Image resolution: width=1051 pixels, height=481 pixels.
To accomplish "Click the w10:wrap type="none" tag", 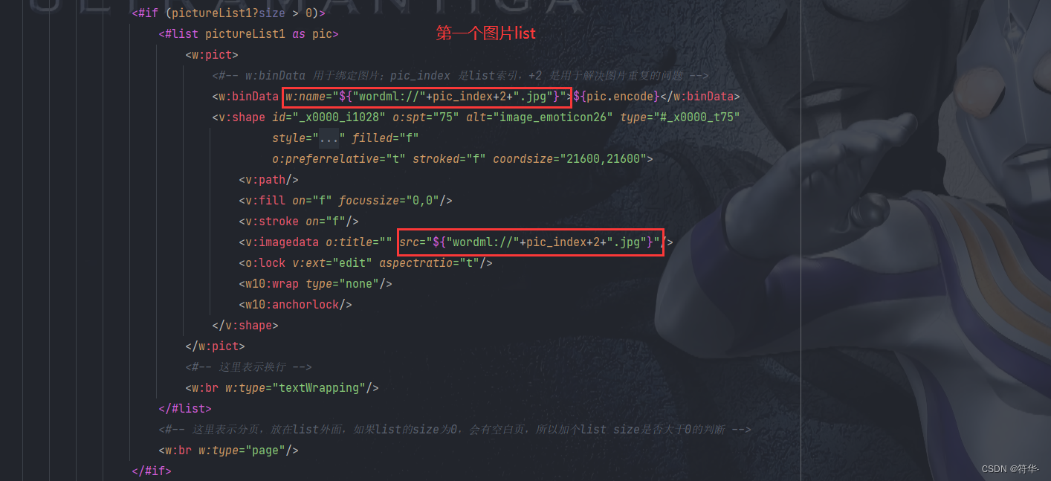I will coord(315,284).
